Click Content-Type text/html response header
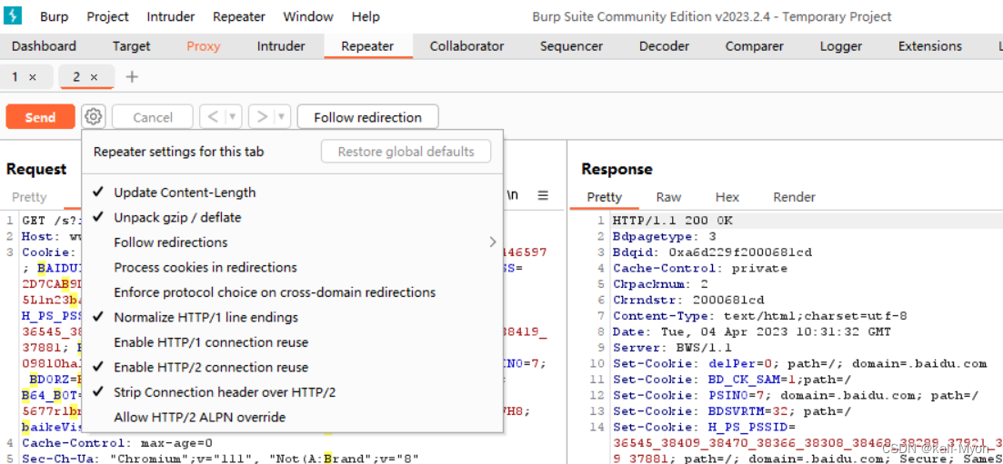The width and height of the screenshot is (1003, 464). [x=760, y=316]
